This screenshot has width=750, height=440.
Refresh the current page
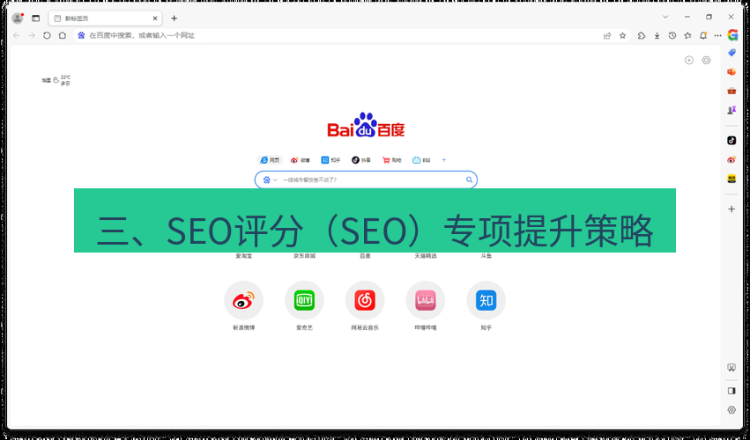tap(47, 35)
